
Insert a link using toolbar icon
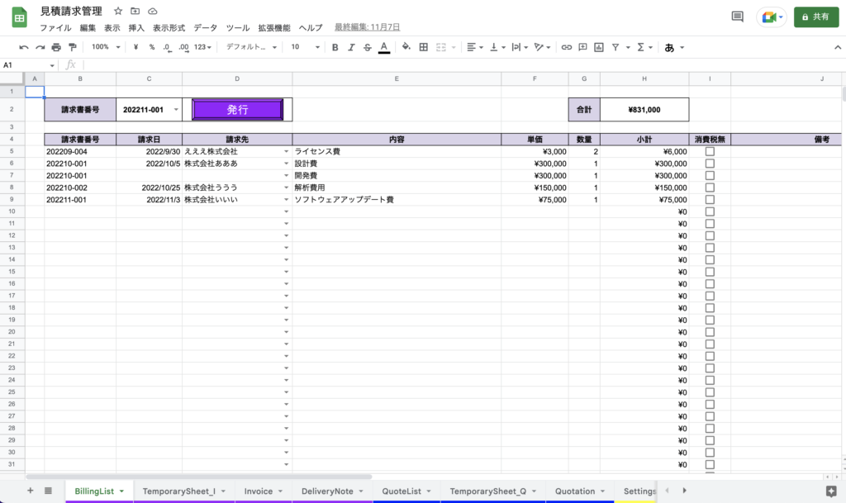(x=567, y=47)
